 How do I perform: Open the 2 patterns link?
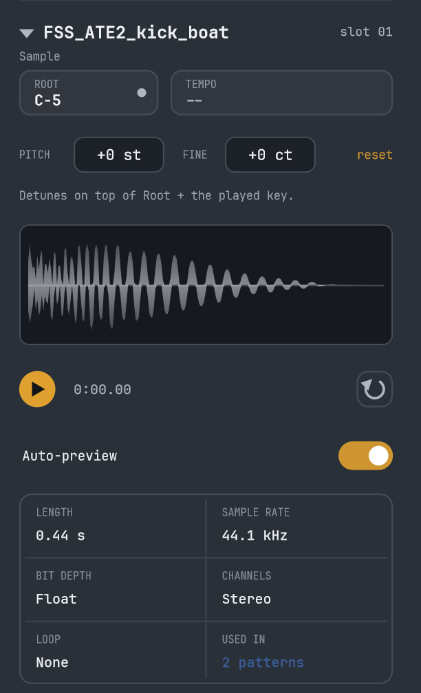pos(263,663)
